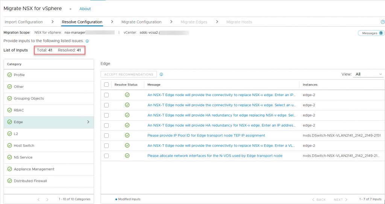The image size is (385, 204).
Task: Check the box for 'Select an u...' row
Action: coord(106,105)
